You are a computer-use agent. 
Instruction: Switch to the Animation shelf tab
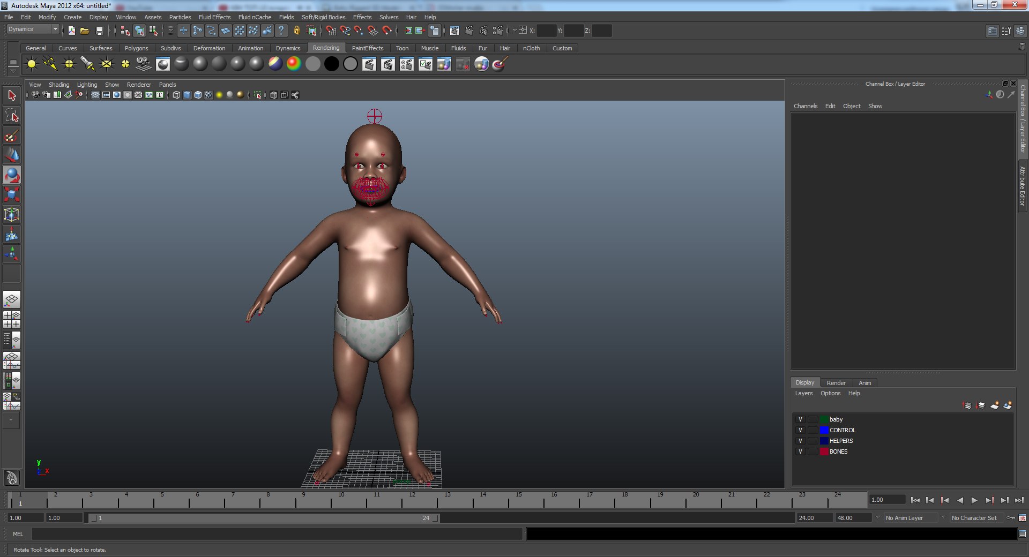click(x=251, y=48)
